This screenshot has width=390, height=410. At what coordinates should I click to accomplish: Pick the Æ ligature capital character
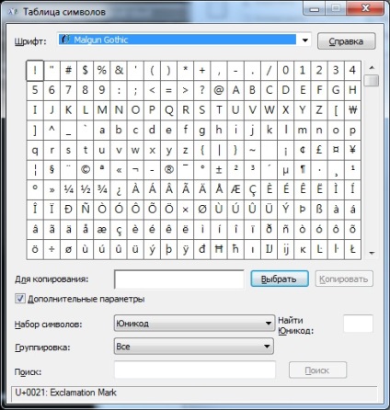click(x=235, y=189)
